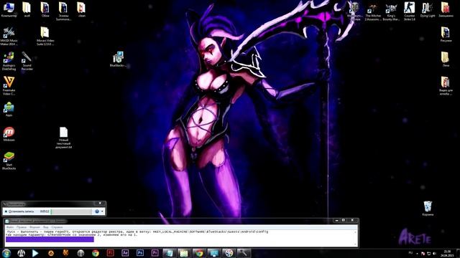Show hidden tray icons arrow
The width and height of the screenshot is (460, 258).
point(417,253)
